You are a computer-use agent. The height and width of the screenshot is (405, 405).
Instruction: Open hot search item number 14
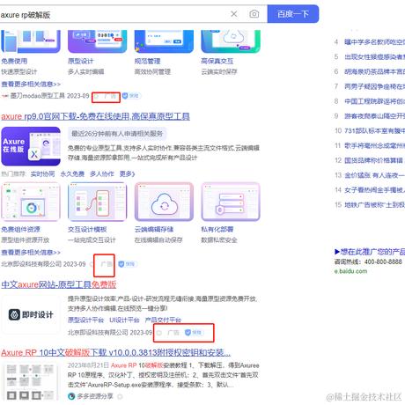[374, 190]
